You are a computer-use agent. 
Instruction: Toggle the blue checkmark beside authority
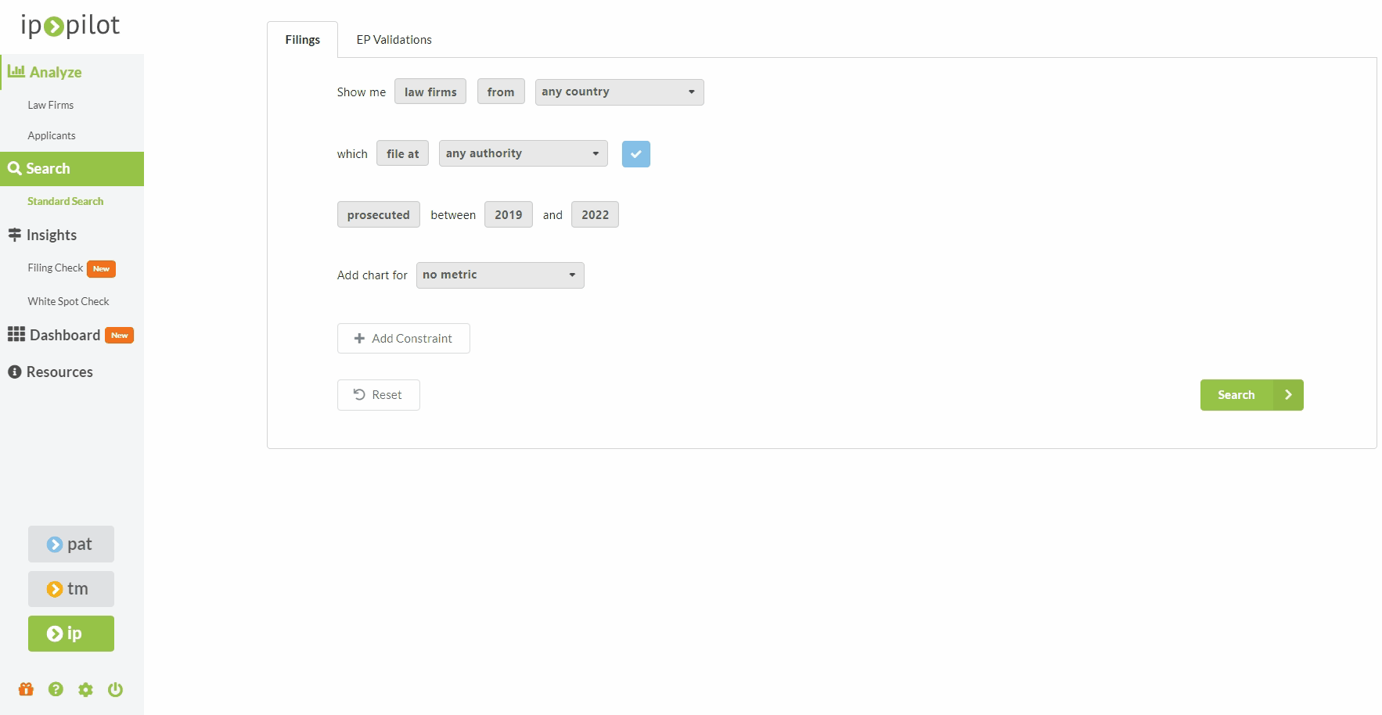point(635,154)
